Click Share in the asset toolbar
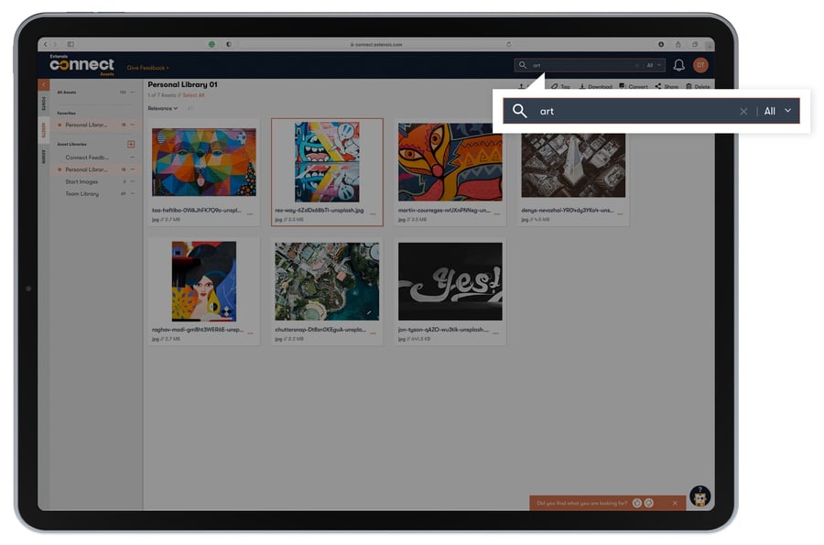 tap(667, 87)
